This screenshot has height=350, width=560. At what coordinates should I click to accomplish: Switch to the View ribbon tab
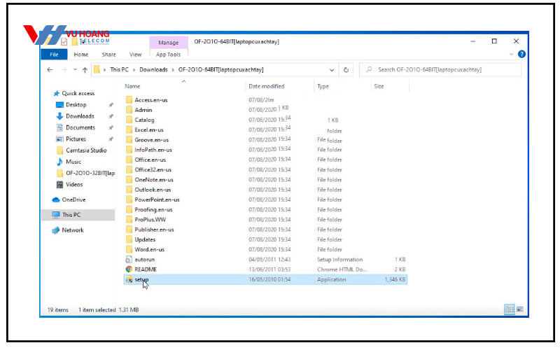136,54
